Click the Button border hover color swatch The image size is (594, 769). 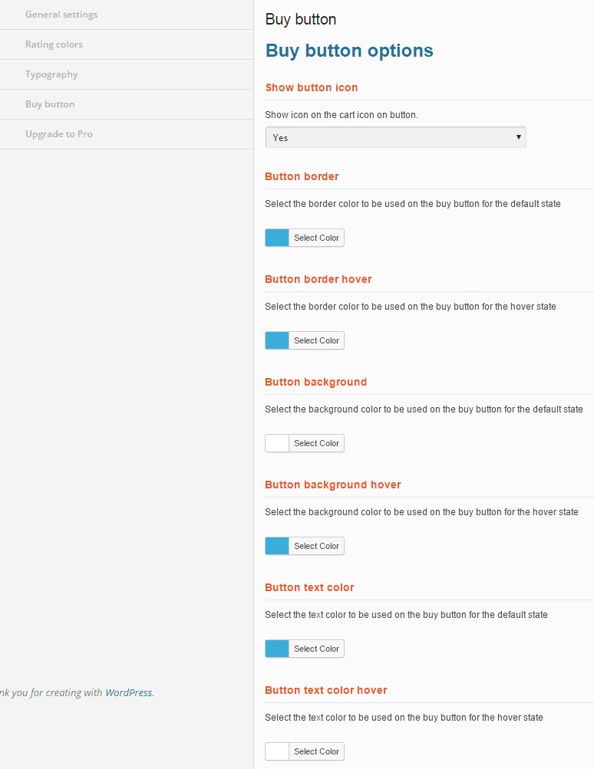click(x=277, y=340)
